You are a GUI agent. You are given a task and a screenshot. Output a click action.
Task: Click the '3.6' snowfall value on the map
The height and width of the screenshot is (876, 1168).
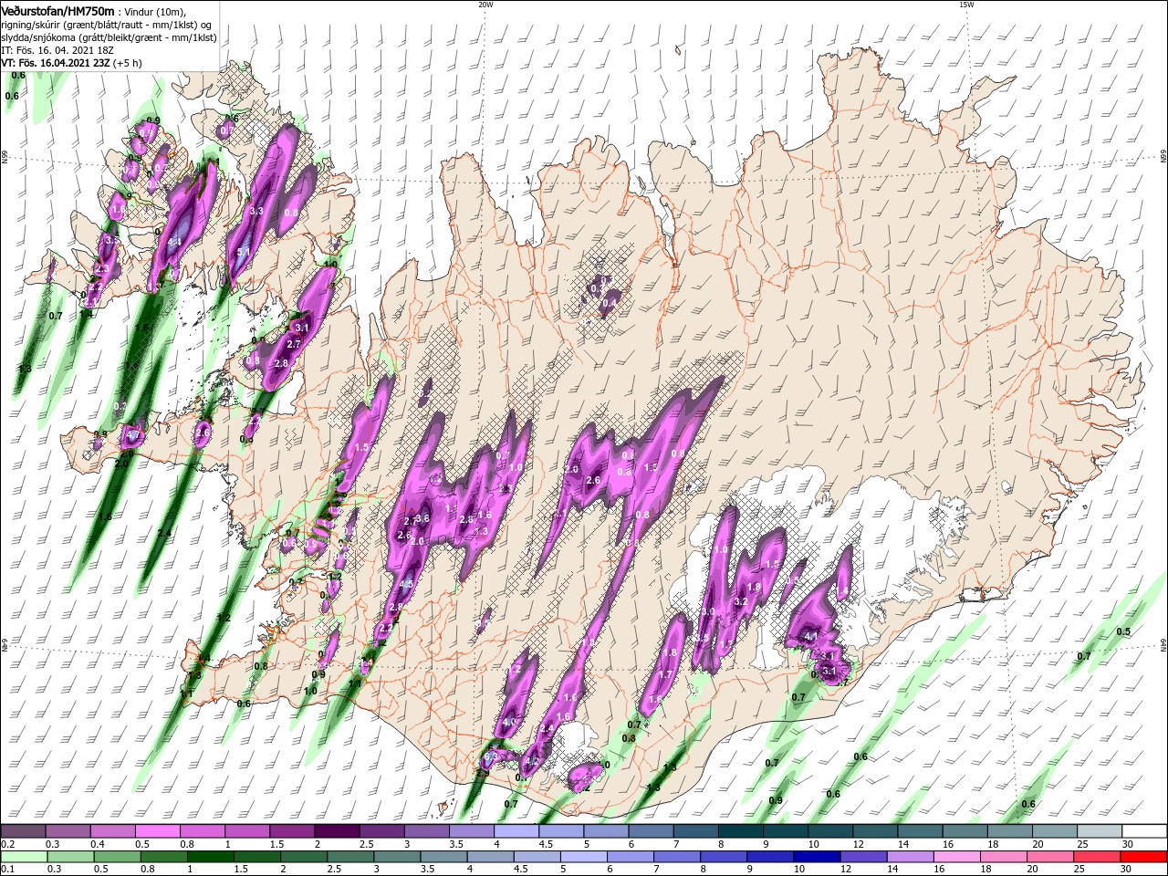coord(422,518)
